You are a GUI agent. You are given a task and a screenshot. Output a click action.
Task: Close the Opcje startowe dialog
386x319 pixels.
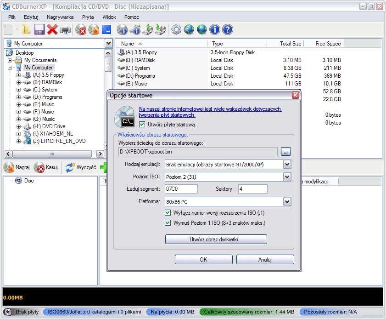[296, 95]
